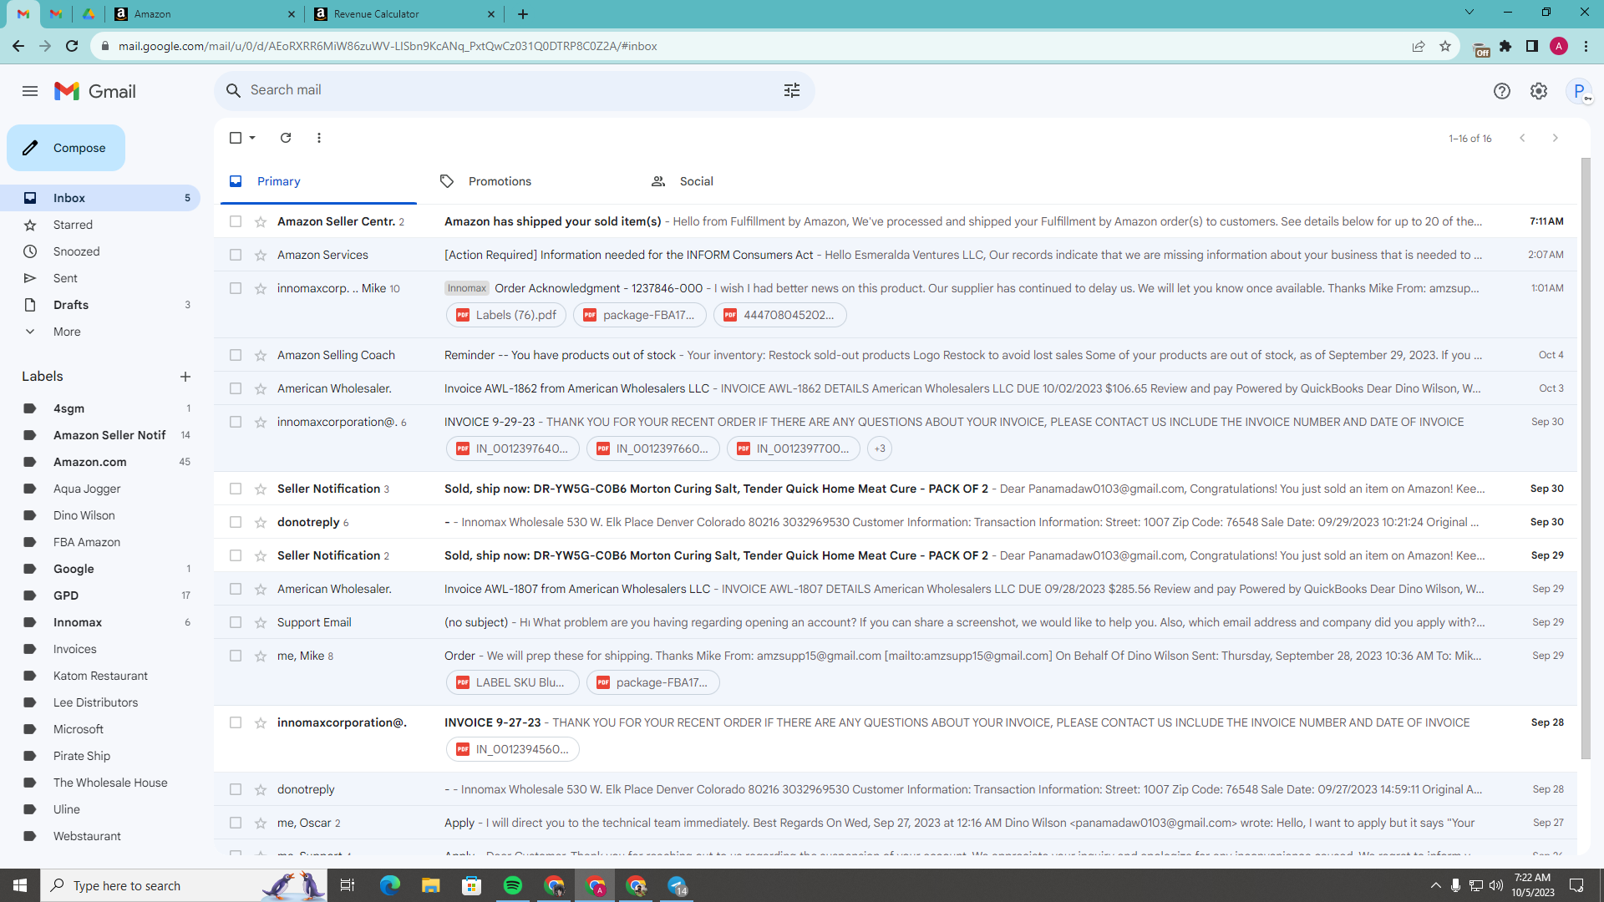
Task: Tick checkbox for Amazon Seller Central email
Action: tap(236, 221)
